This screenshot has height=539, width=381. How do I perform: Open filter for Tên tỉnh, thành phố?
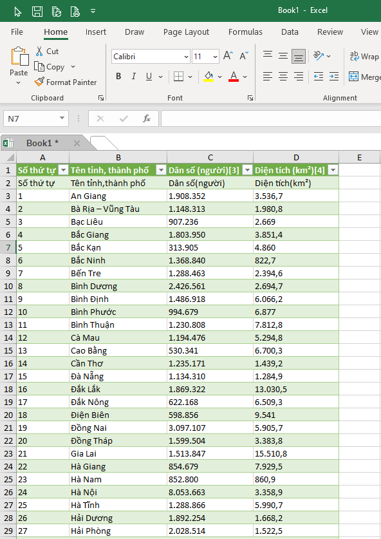point(161,170)
